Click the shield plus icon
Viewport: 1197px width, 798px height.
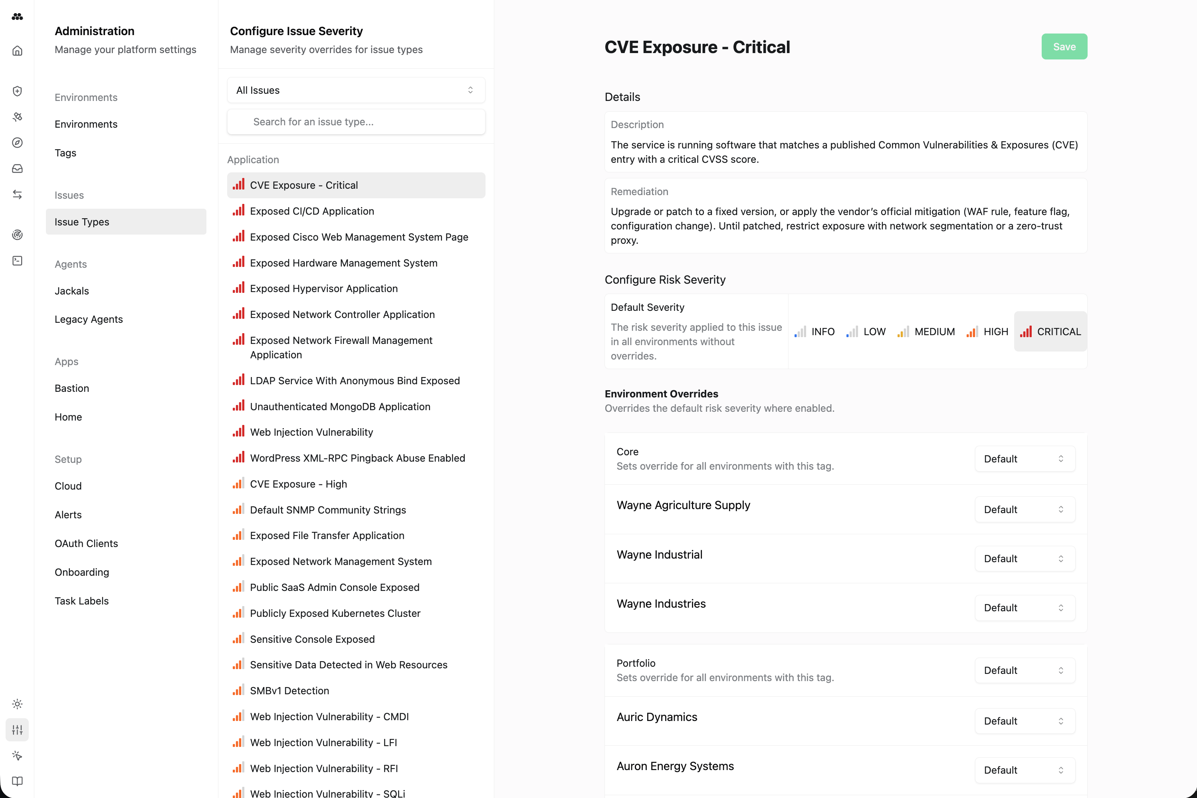pyautogui.click(x=17, y=91)
